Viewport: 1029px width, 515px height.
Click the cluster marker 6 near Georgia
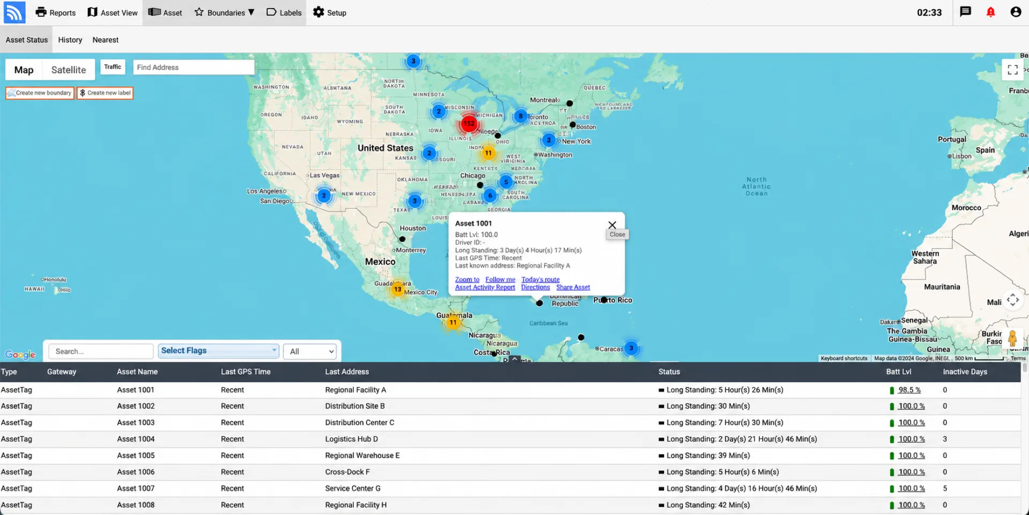click(490, 195)
